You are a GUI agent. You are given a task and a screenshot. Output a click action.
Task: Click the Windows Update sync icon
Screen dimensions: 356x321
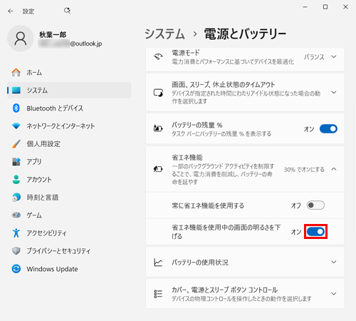pyautogui.click(x=16, y=269)
